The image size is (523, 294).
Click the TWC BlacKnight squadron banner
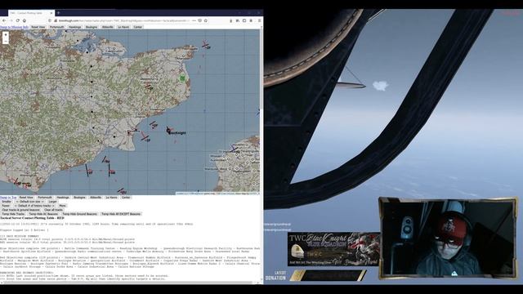[x=333, y=249]
